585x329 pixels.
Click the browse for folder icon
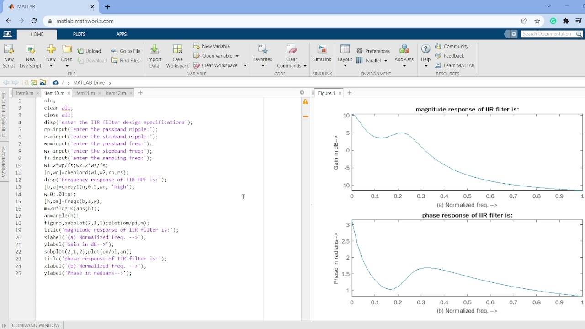pos(34,83)
